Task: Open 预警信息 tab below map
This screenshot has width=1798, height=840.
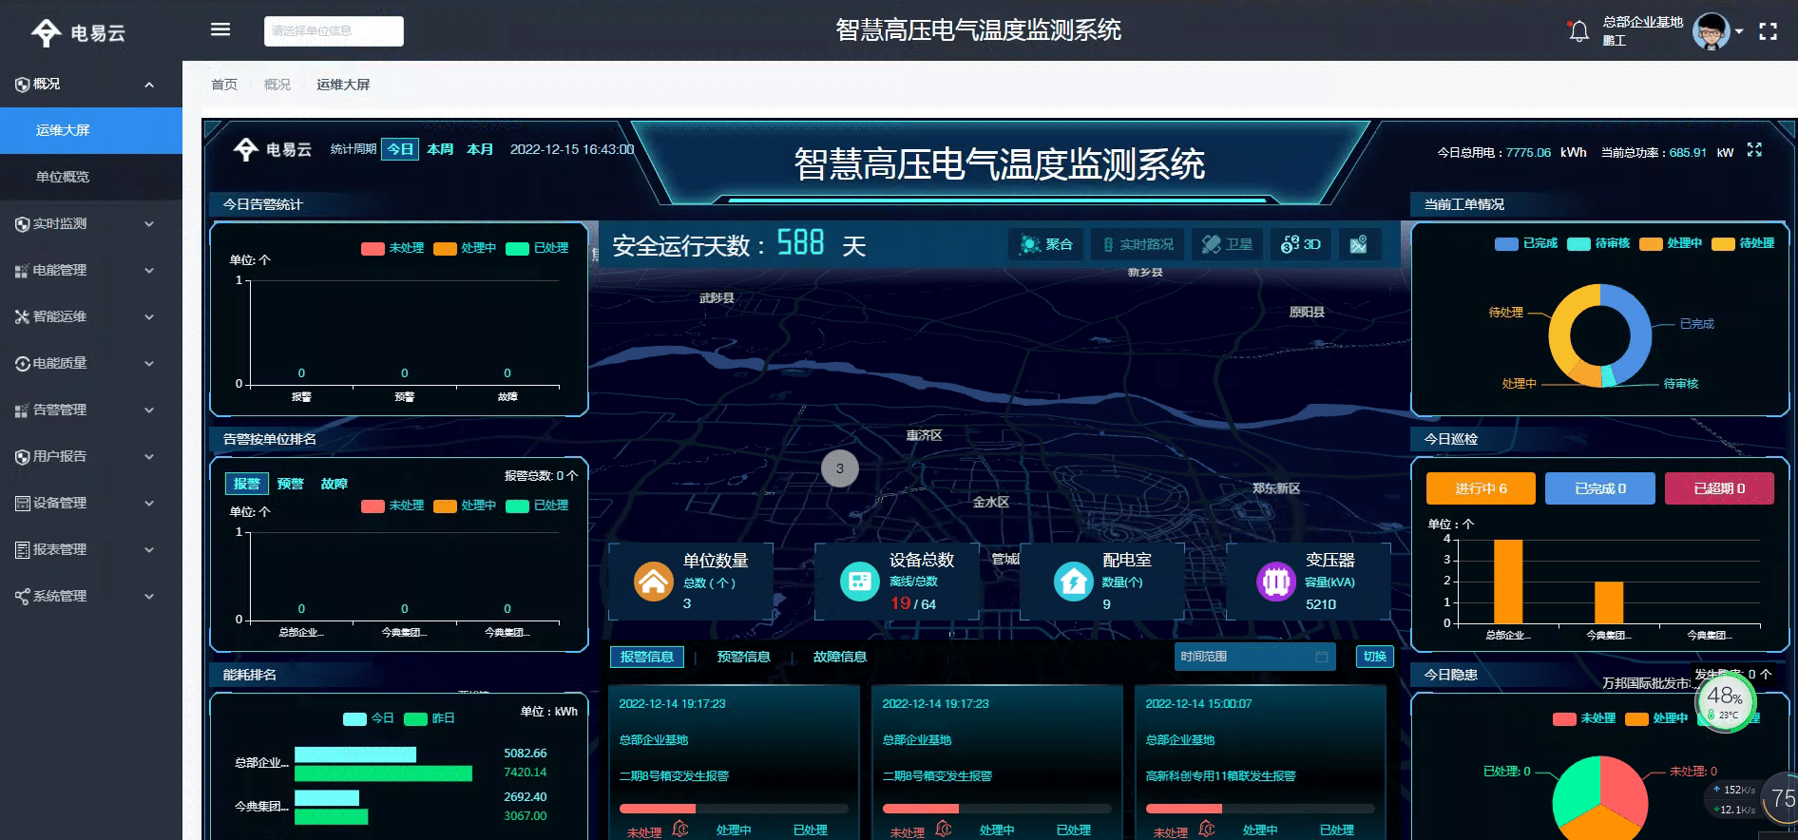Action: [x=743, y=657]
